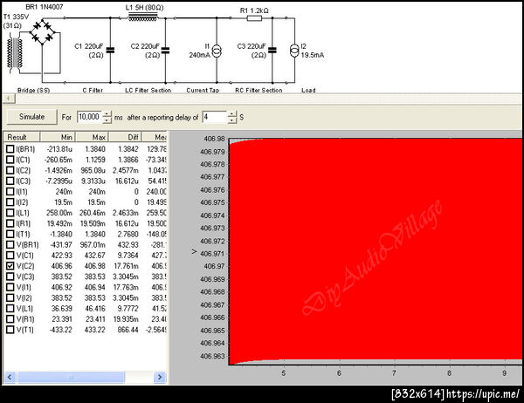
Task: Enable the V(C3) result trace
Action: tap(10, 277)
